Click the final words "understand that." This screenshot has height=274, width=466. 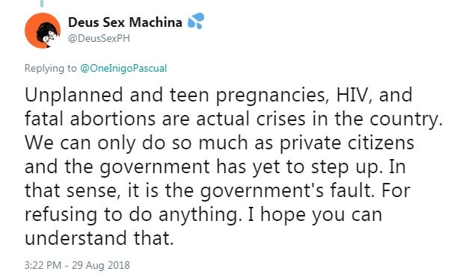point(99,238)
